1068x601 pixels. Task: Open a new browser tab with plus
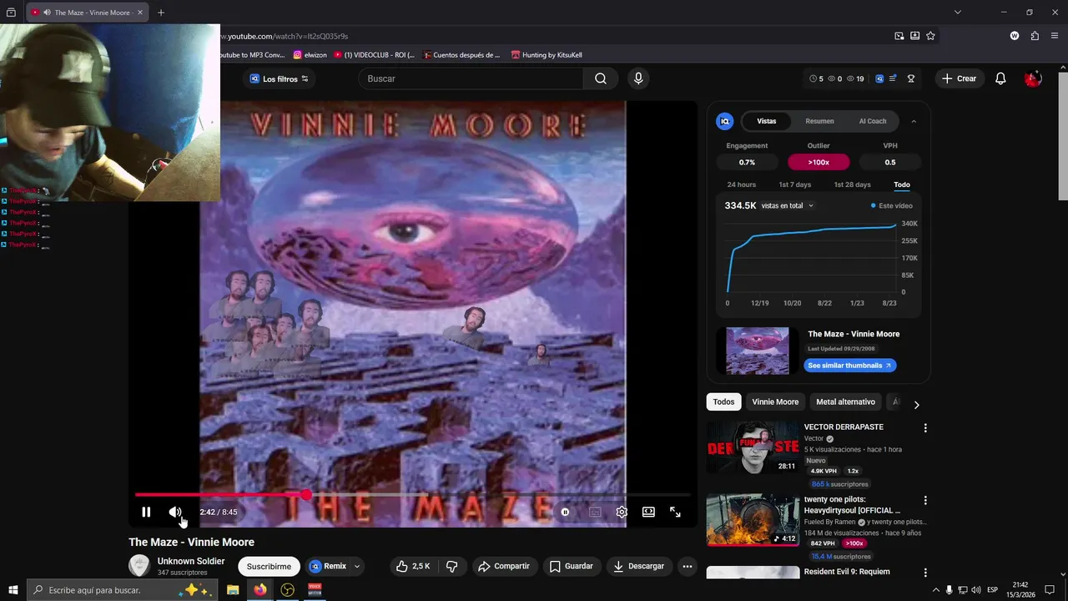coord(161,13)
